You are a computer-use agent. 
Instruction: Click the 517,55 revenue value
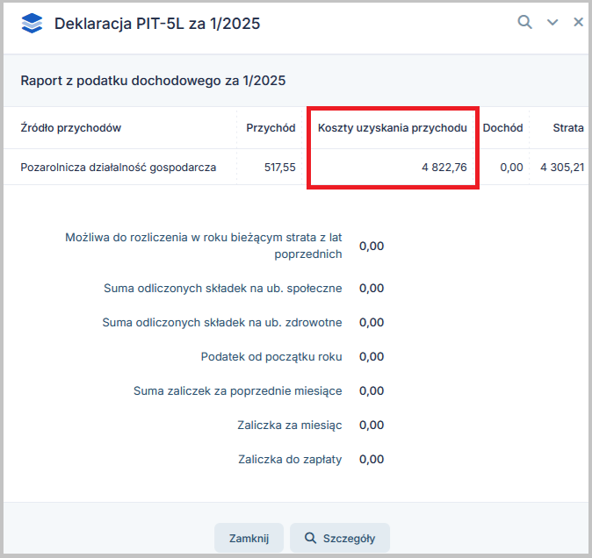pos(279,167)
